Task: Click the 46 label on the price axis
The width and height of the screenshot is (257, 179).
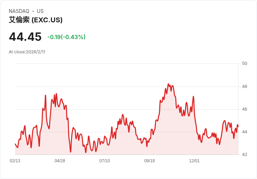Action: [x=244, y=109]
